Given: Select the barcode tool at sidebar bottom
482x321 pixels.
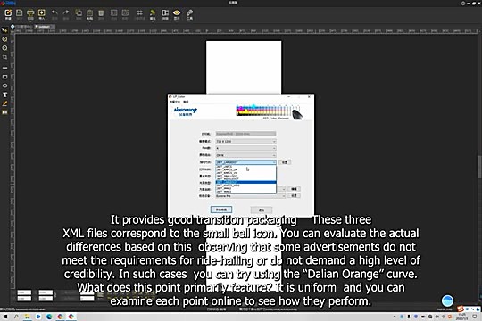Looking at the screenshot, I should tap(4, 112).
